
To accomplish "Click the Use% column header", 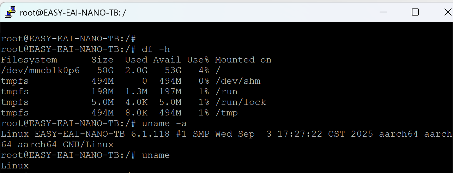I will click(x=198, y=60).
